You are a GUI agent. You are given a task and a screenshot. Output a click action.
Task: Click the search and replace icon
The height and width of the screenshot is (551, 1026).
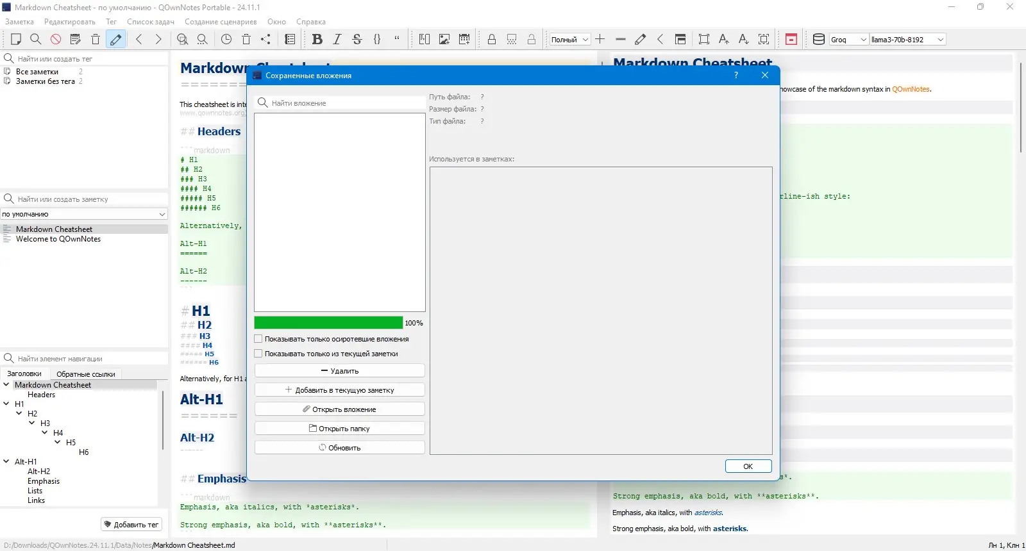[x=203, y=39]
